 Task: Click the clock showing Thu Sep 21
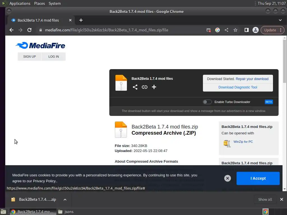pos(272,3)
